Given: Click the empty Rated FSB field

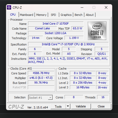Looking at the screenshot, I should [x=41, y=87].
